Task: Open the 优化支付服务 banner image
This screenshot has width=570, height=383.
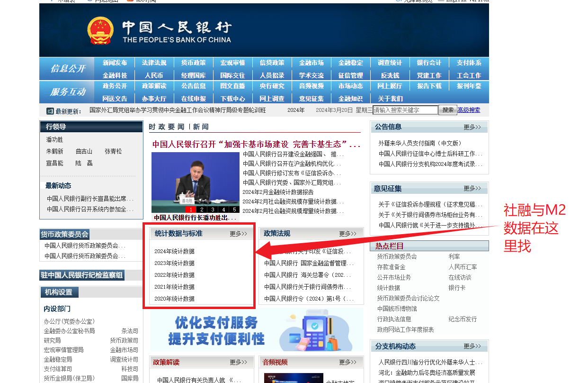Action: coord(257,329)
